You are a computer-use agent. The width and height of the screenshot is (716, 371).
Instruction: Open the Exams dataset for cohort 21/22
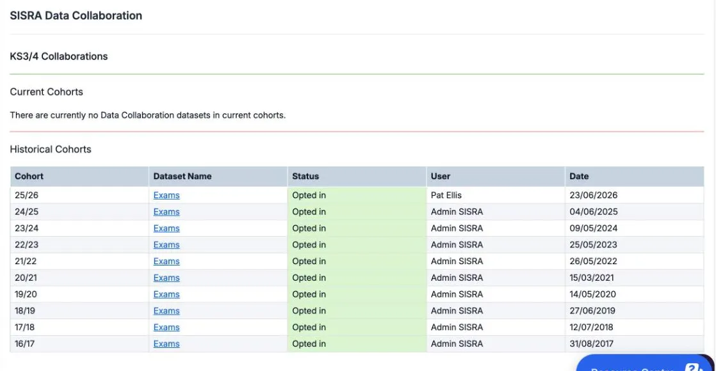pyautogui.click(x=167, y=261)
